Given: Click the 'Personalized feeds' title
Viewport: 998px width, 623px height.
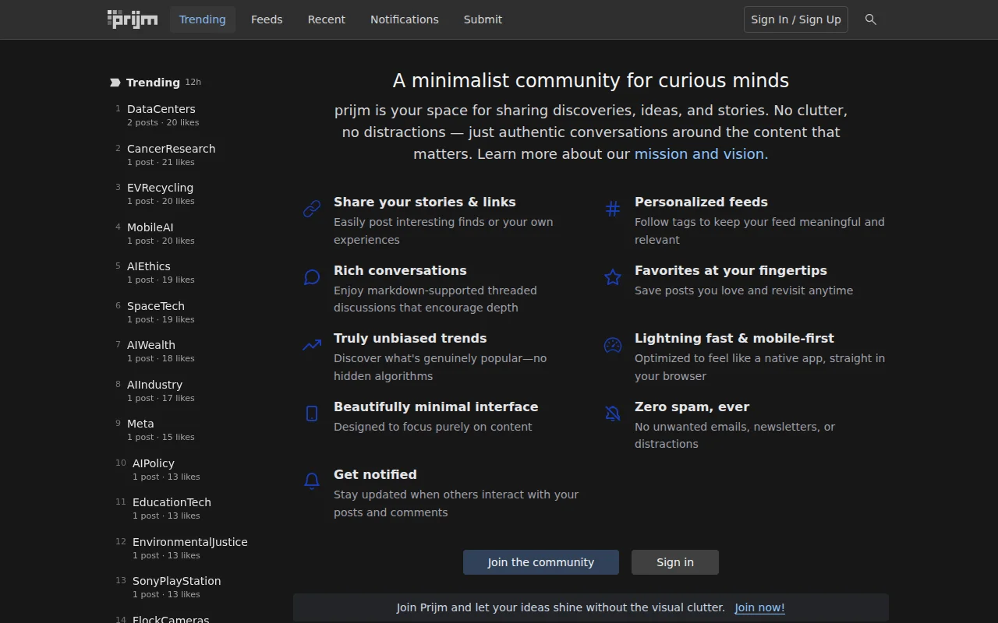Looking at the screenshot, I should pyautogui.click(x=701, y=202).
